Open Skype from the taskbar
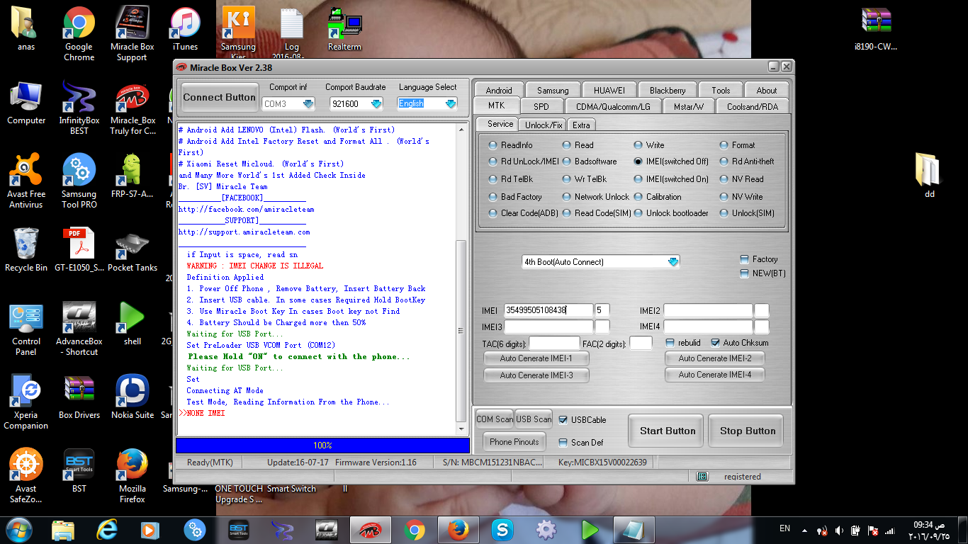The width and height of the screenshot is (968, 544). coord(502,529)
